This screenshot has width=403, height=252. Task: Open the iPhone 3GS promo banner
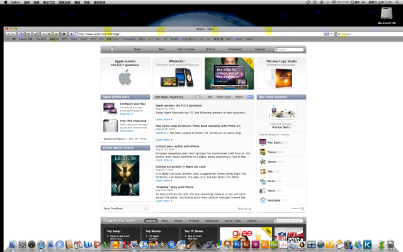(x=178, y=74)
